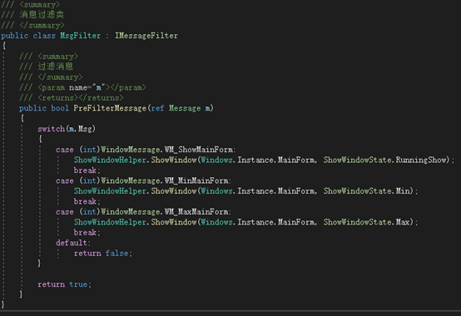Select the IMessageFilter interface name

coord(146,36)
